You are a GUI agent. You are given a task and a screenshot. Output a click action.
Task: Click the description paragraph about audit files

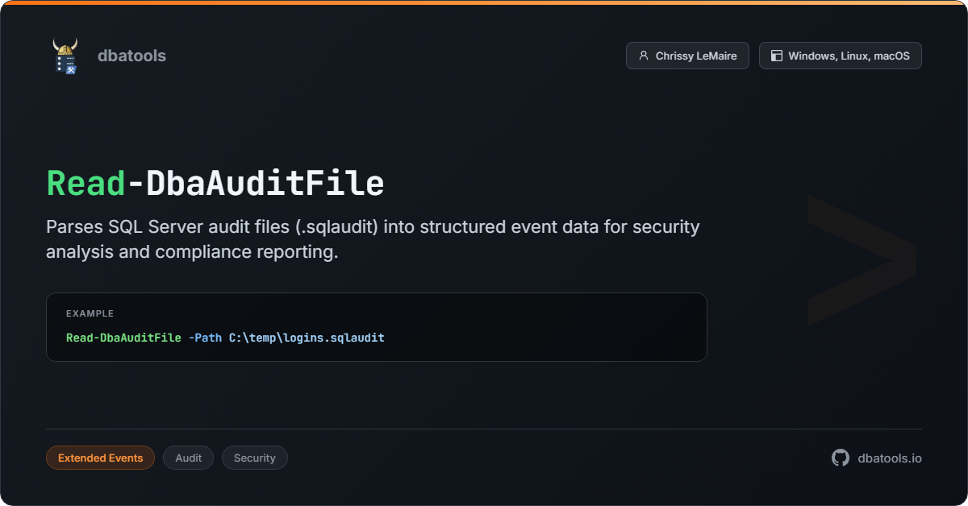click(372, 238)
